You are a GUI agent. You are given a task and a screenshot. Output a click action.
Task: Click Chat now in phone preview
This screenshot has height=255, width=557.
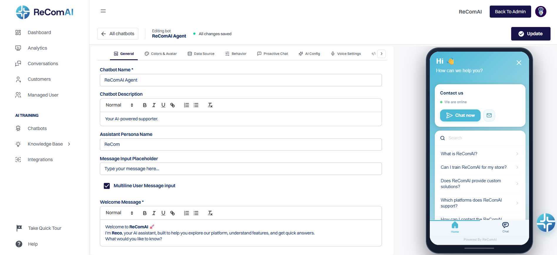pos(460,115)
